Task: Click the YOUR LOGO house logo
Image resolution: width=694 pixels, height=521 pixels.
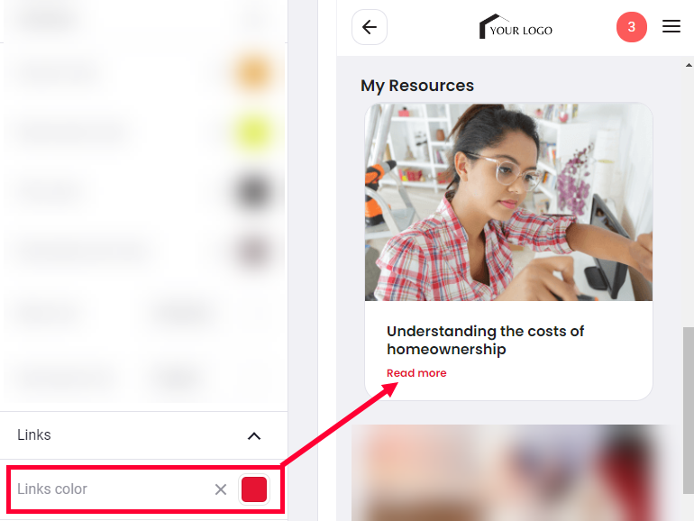Action: pyautogui.click(x=516, y=26)
